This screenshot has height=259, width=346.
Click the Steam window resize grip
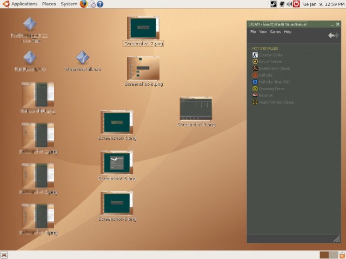pyautogui.click(x=337, y=238)
